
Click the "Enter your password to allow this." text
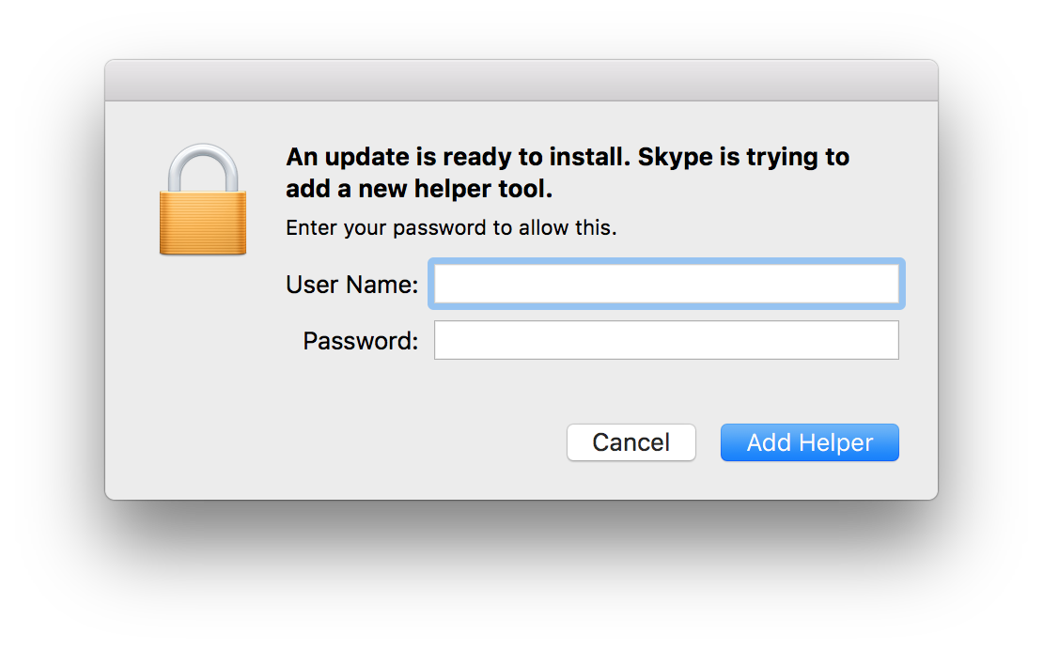point(451,228)
